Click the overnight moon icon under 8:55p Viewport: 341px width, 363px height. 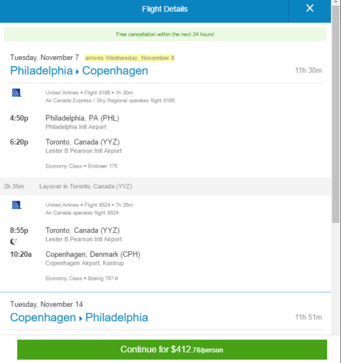click(x=13, y=242)
